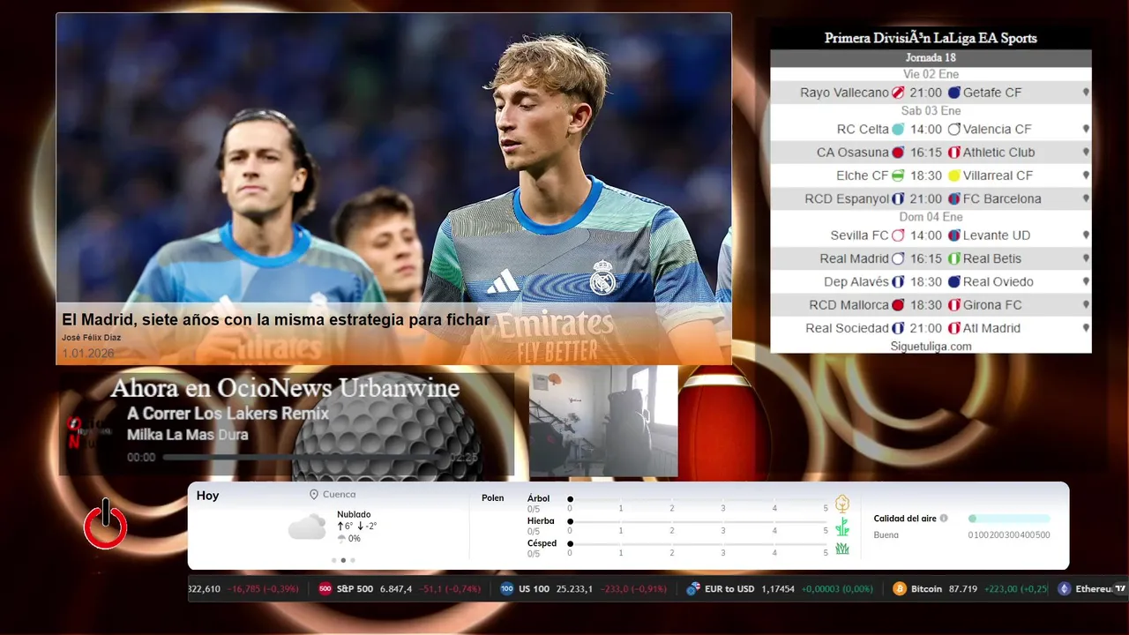1129x635 pixels.
Task: Click the 'Dep Alavés' team name
Action: (x=856, y=282)
